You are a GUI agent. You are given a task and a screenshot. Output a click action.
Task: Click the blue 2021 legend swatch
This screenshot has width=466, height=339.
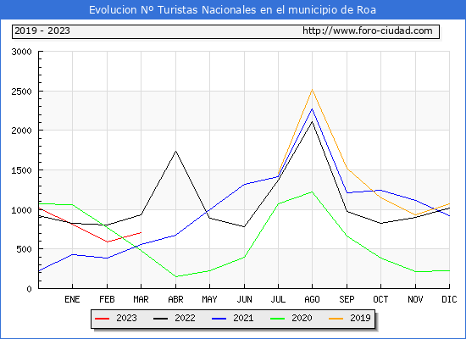pyautogui.click(x=219, y=319)
